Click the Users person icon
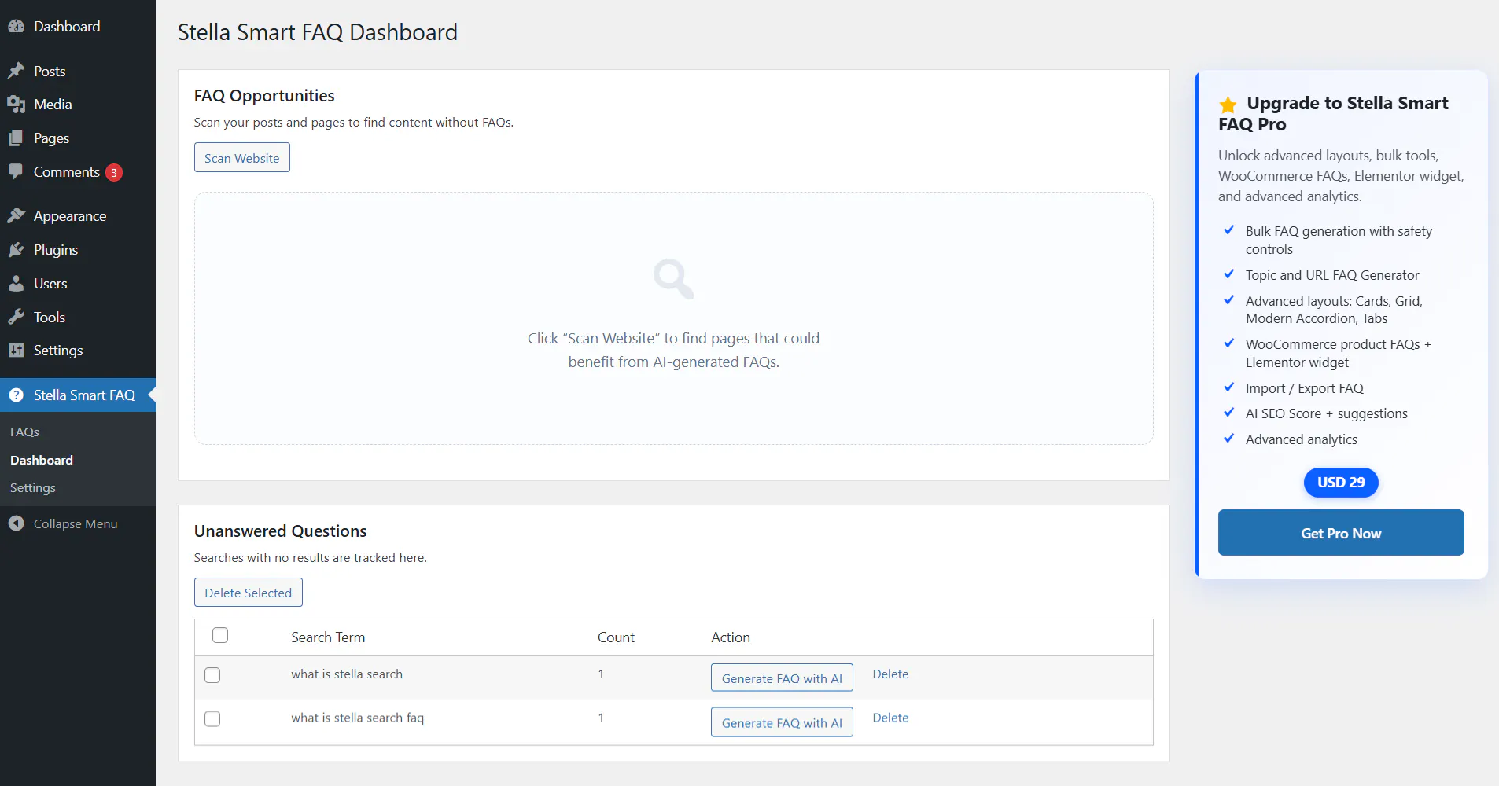 [17, 283]
